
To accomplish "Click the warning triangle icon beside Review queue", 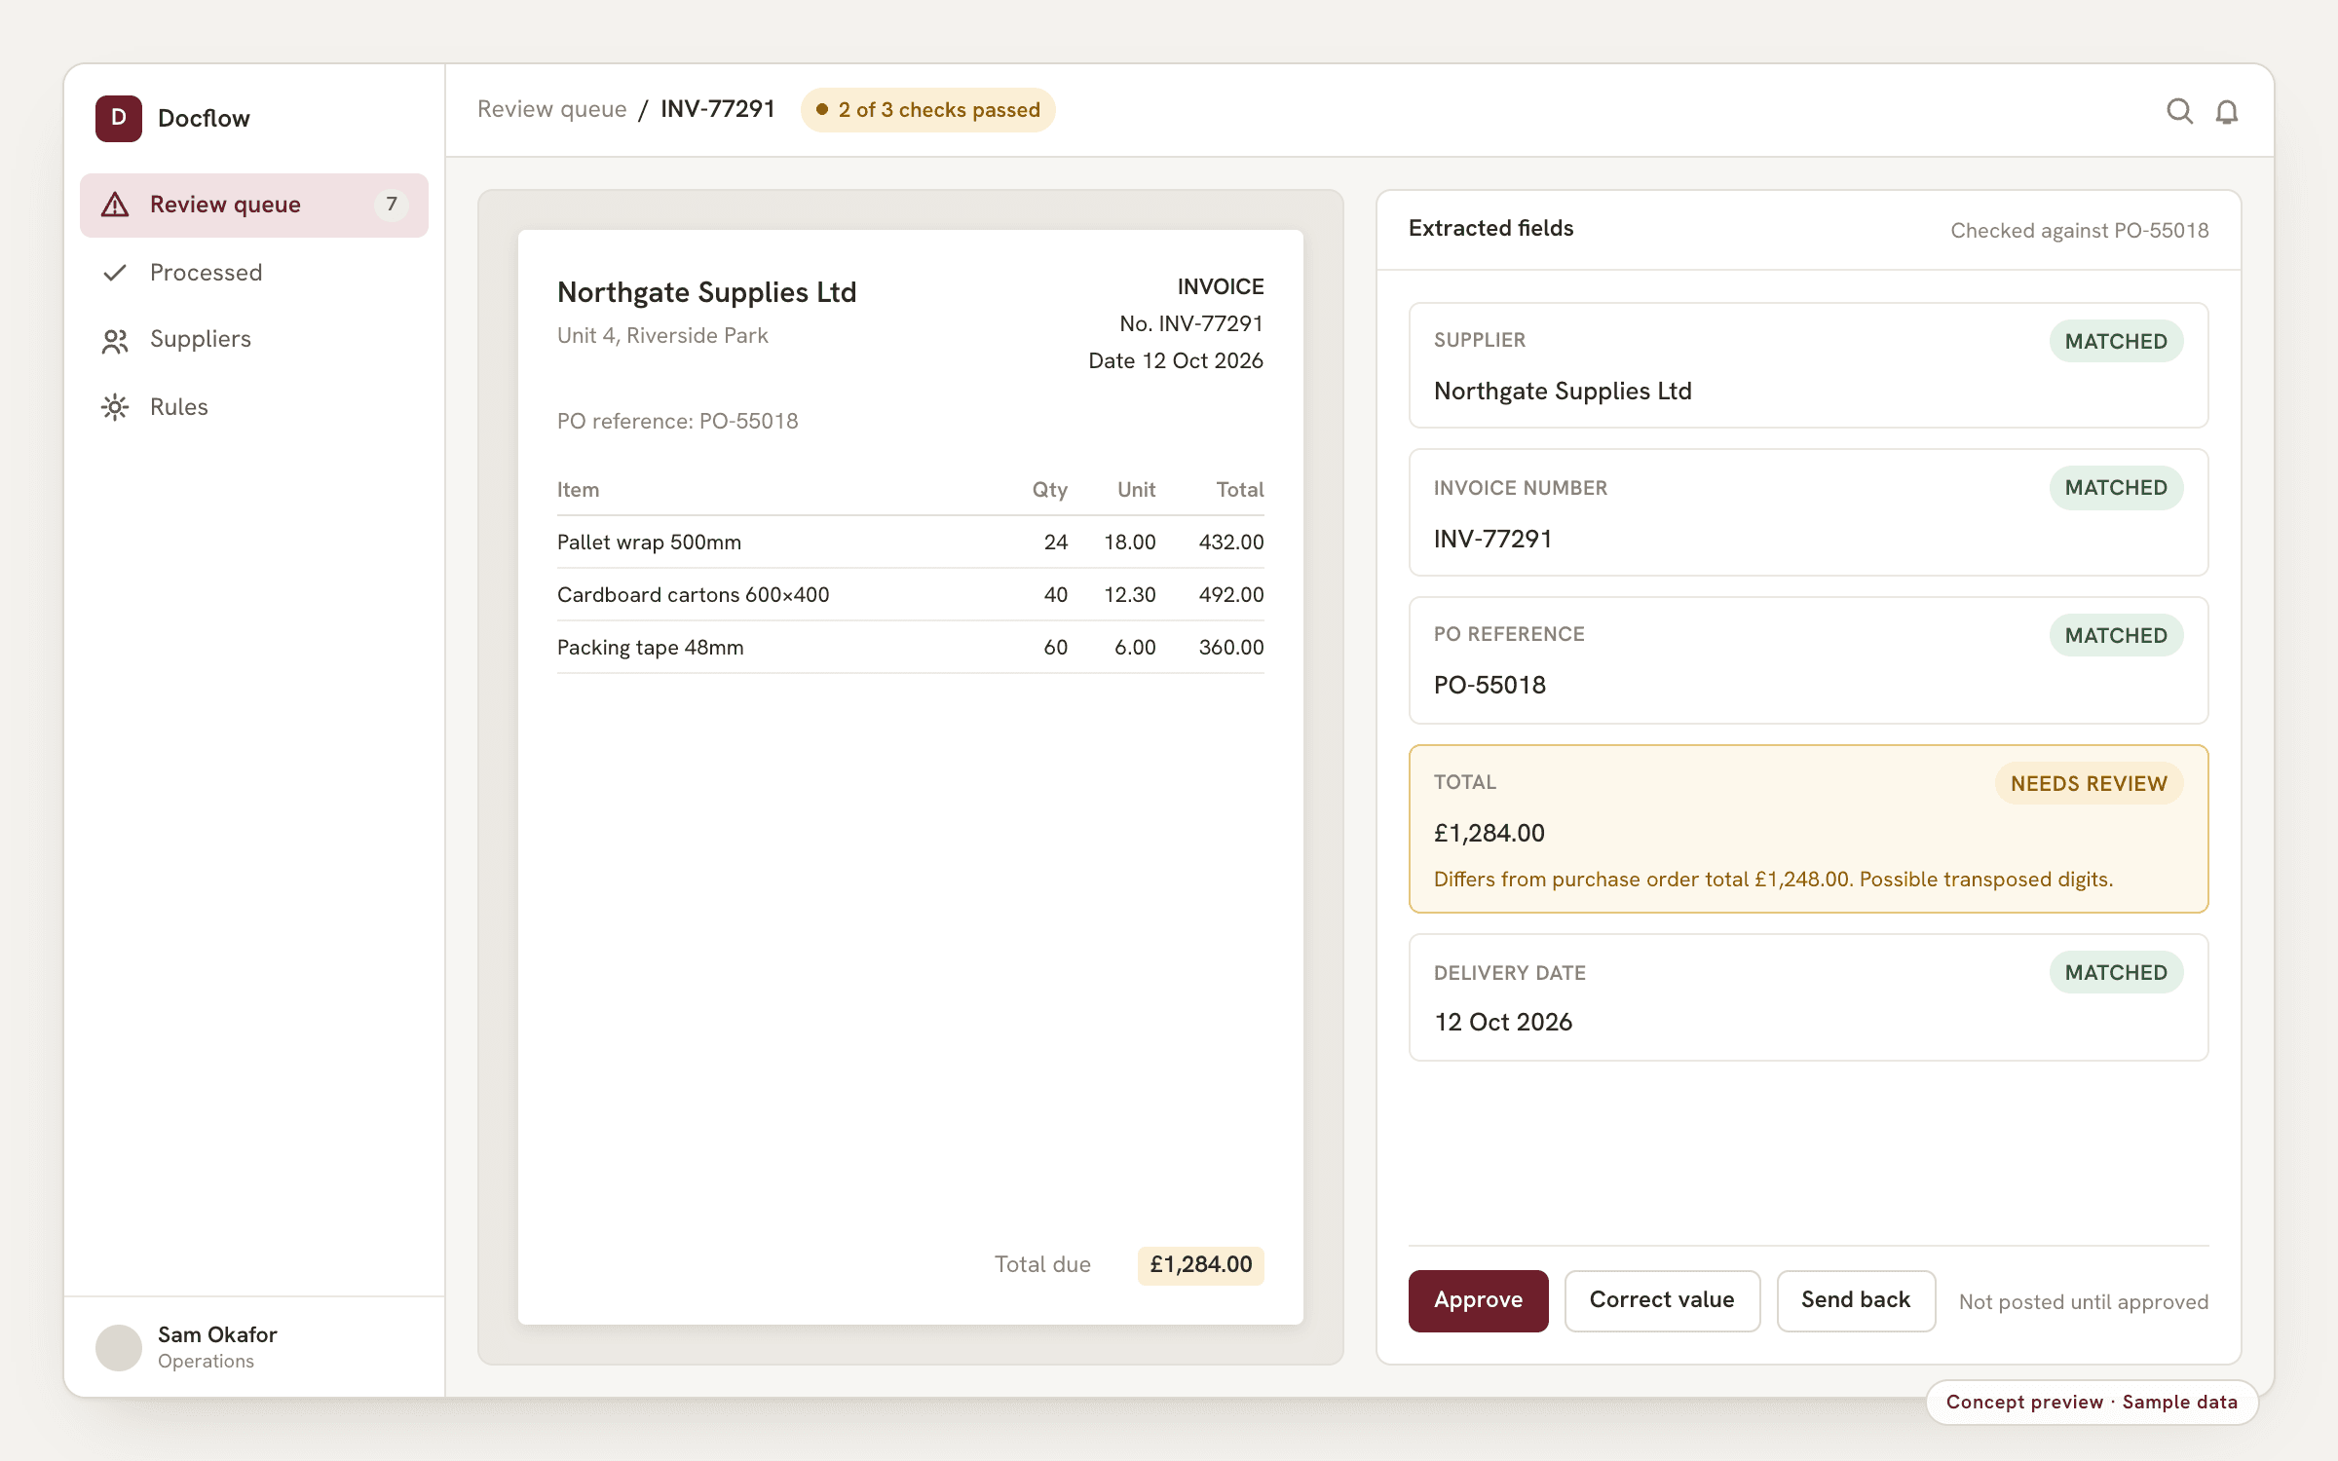I will click(x=115, y=205).
